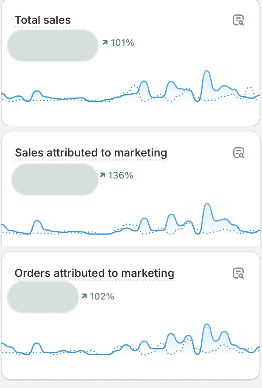Click the tallest peak in the Orders attributed to marketing chart
This screenshot has width=262, height=388.
(206, 325)
